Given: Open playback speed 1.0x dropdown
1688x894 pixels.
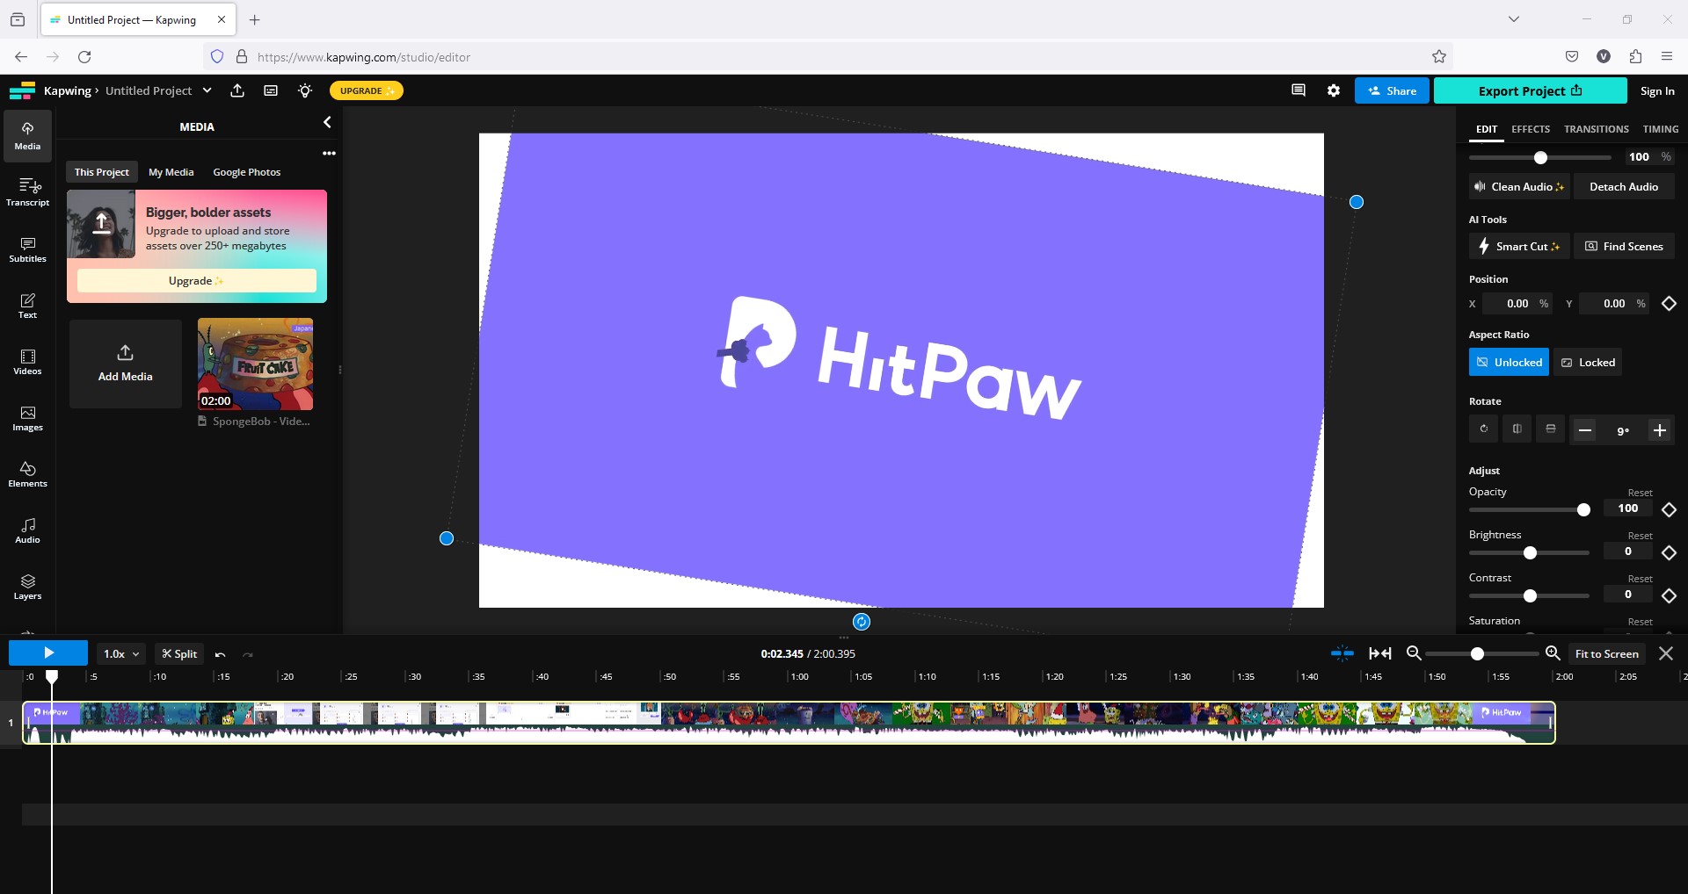Looking at the screenshot, I should tap(120, 654).
